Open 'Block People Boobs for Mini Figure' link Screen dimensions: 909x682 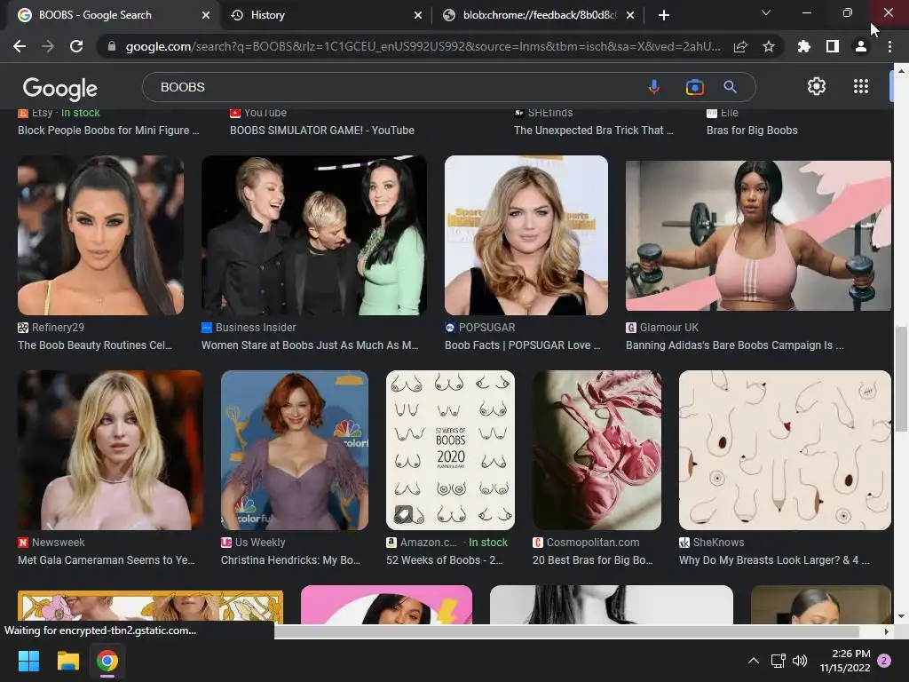(x=108, y=131)
